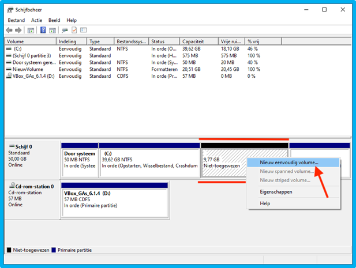Click the black Niet-toegewezen legend swatch
The width and height of the screenshot is (356, 268).
(x=9, y=250)
